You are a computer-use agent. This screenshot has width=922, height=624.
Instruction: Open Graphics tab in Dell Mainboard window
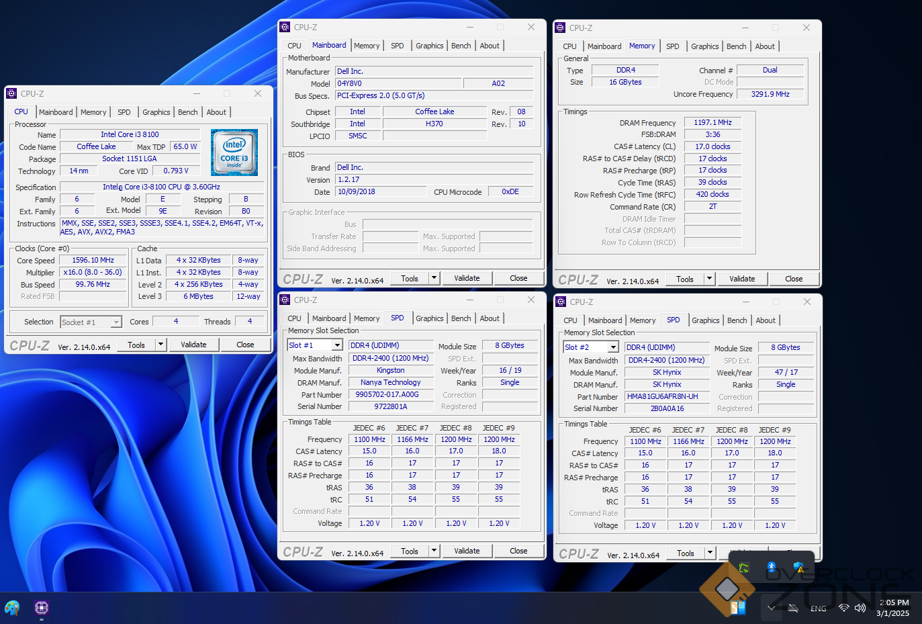[429, 46]
